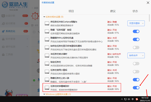
Task: Click the 硬件检测 chip icon
Action: [3, 47]
